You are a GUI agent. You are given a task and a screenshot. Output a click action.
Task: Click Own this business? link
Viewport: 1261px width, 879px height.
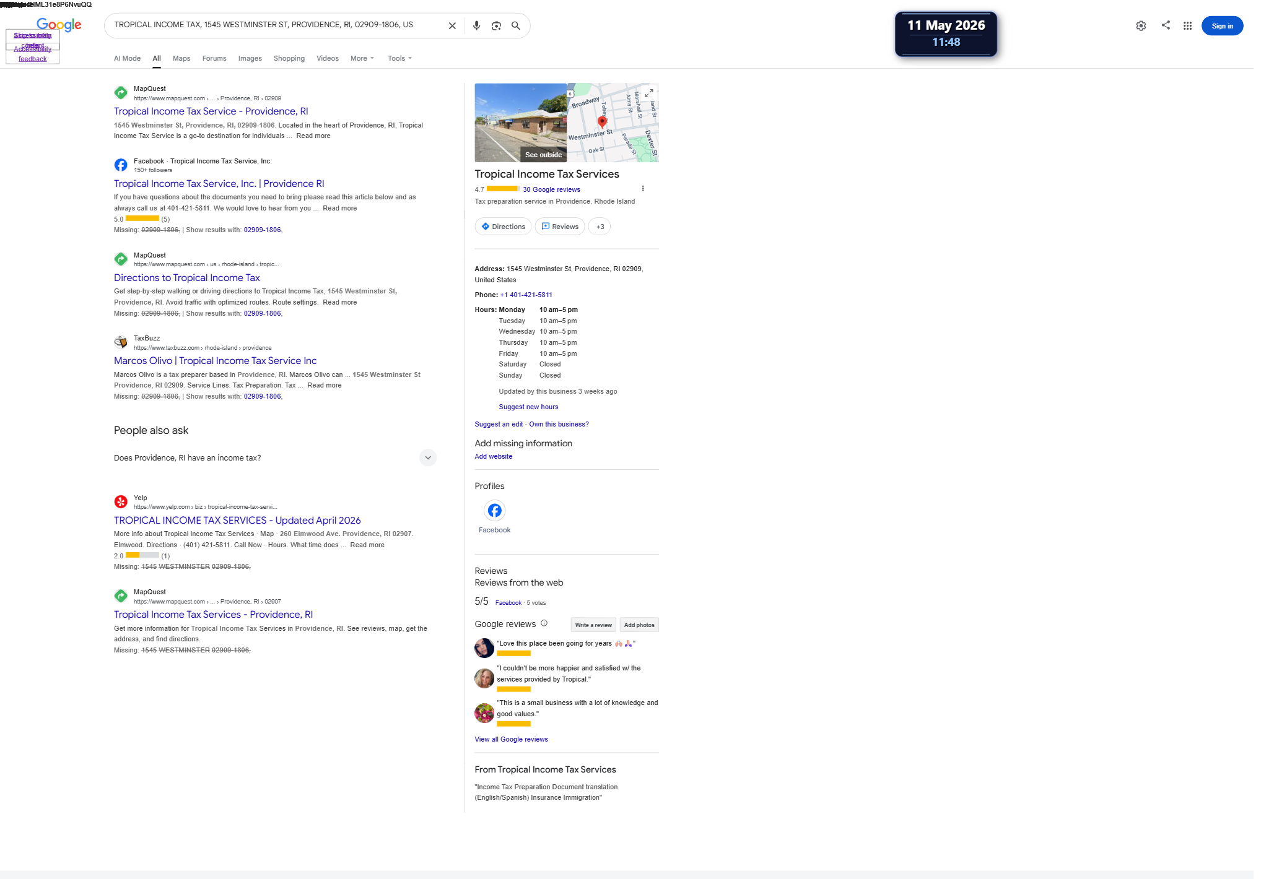click(559, 424)
